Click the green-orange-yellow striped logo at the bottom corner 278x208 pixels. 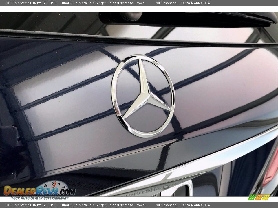pos(259,197)
